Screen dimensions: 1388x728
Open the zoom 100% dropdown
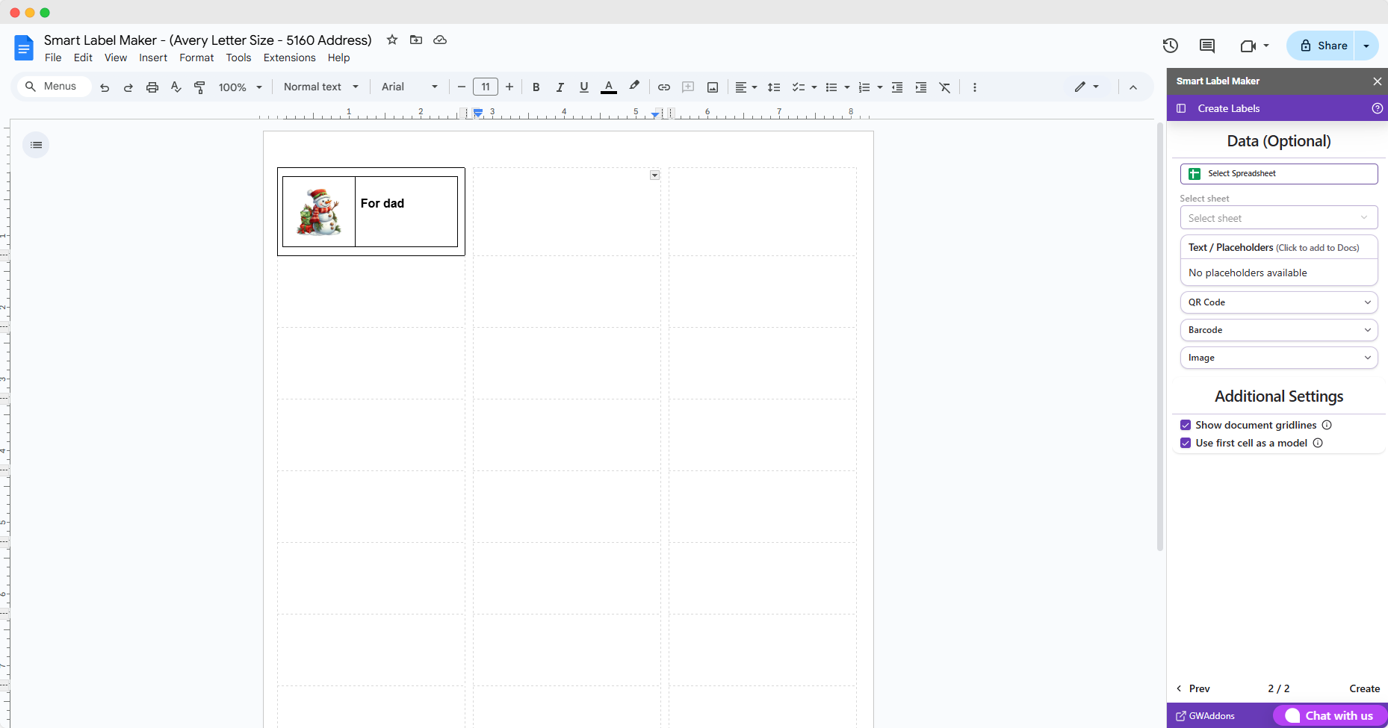240,87
